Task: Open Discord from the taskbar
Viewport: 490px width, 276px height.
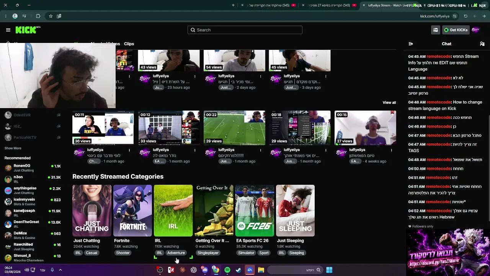Action: [x=205, y=270]
